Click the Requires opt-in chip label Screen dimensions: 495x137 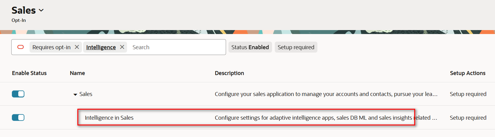coord(51,47)
